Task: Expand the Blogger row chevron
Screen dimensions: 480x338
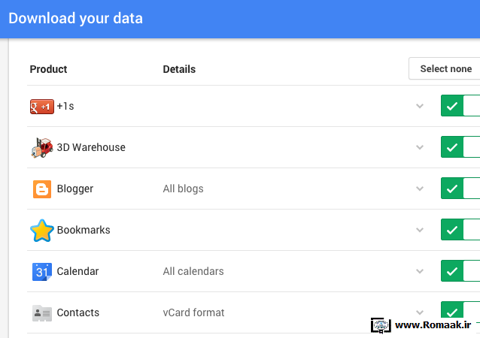Action: tap(420, 189)
